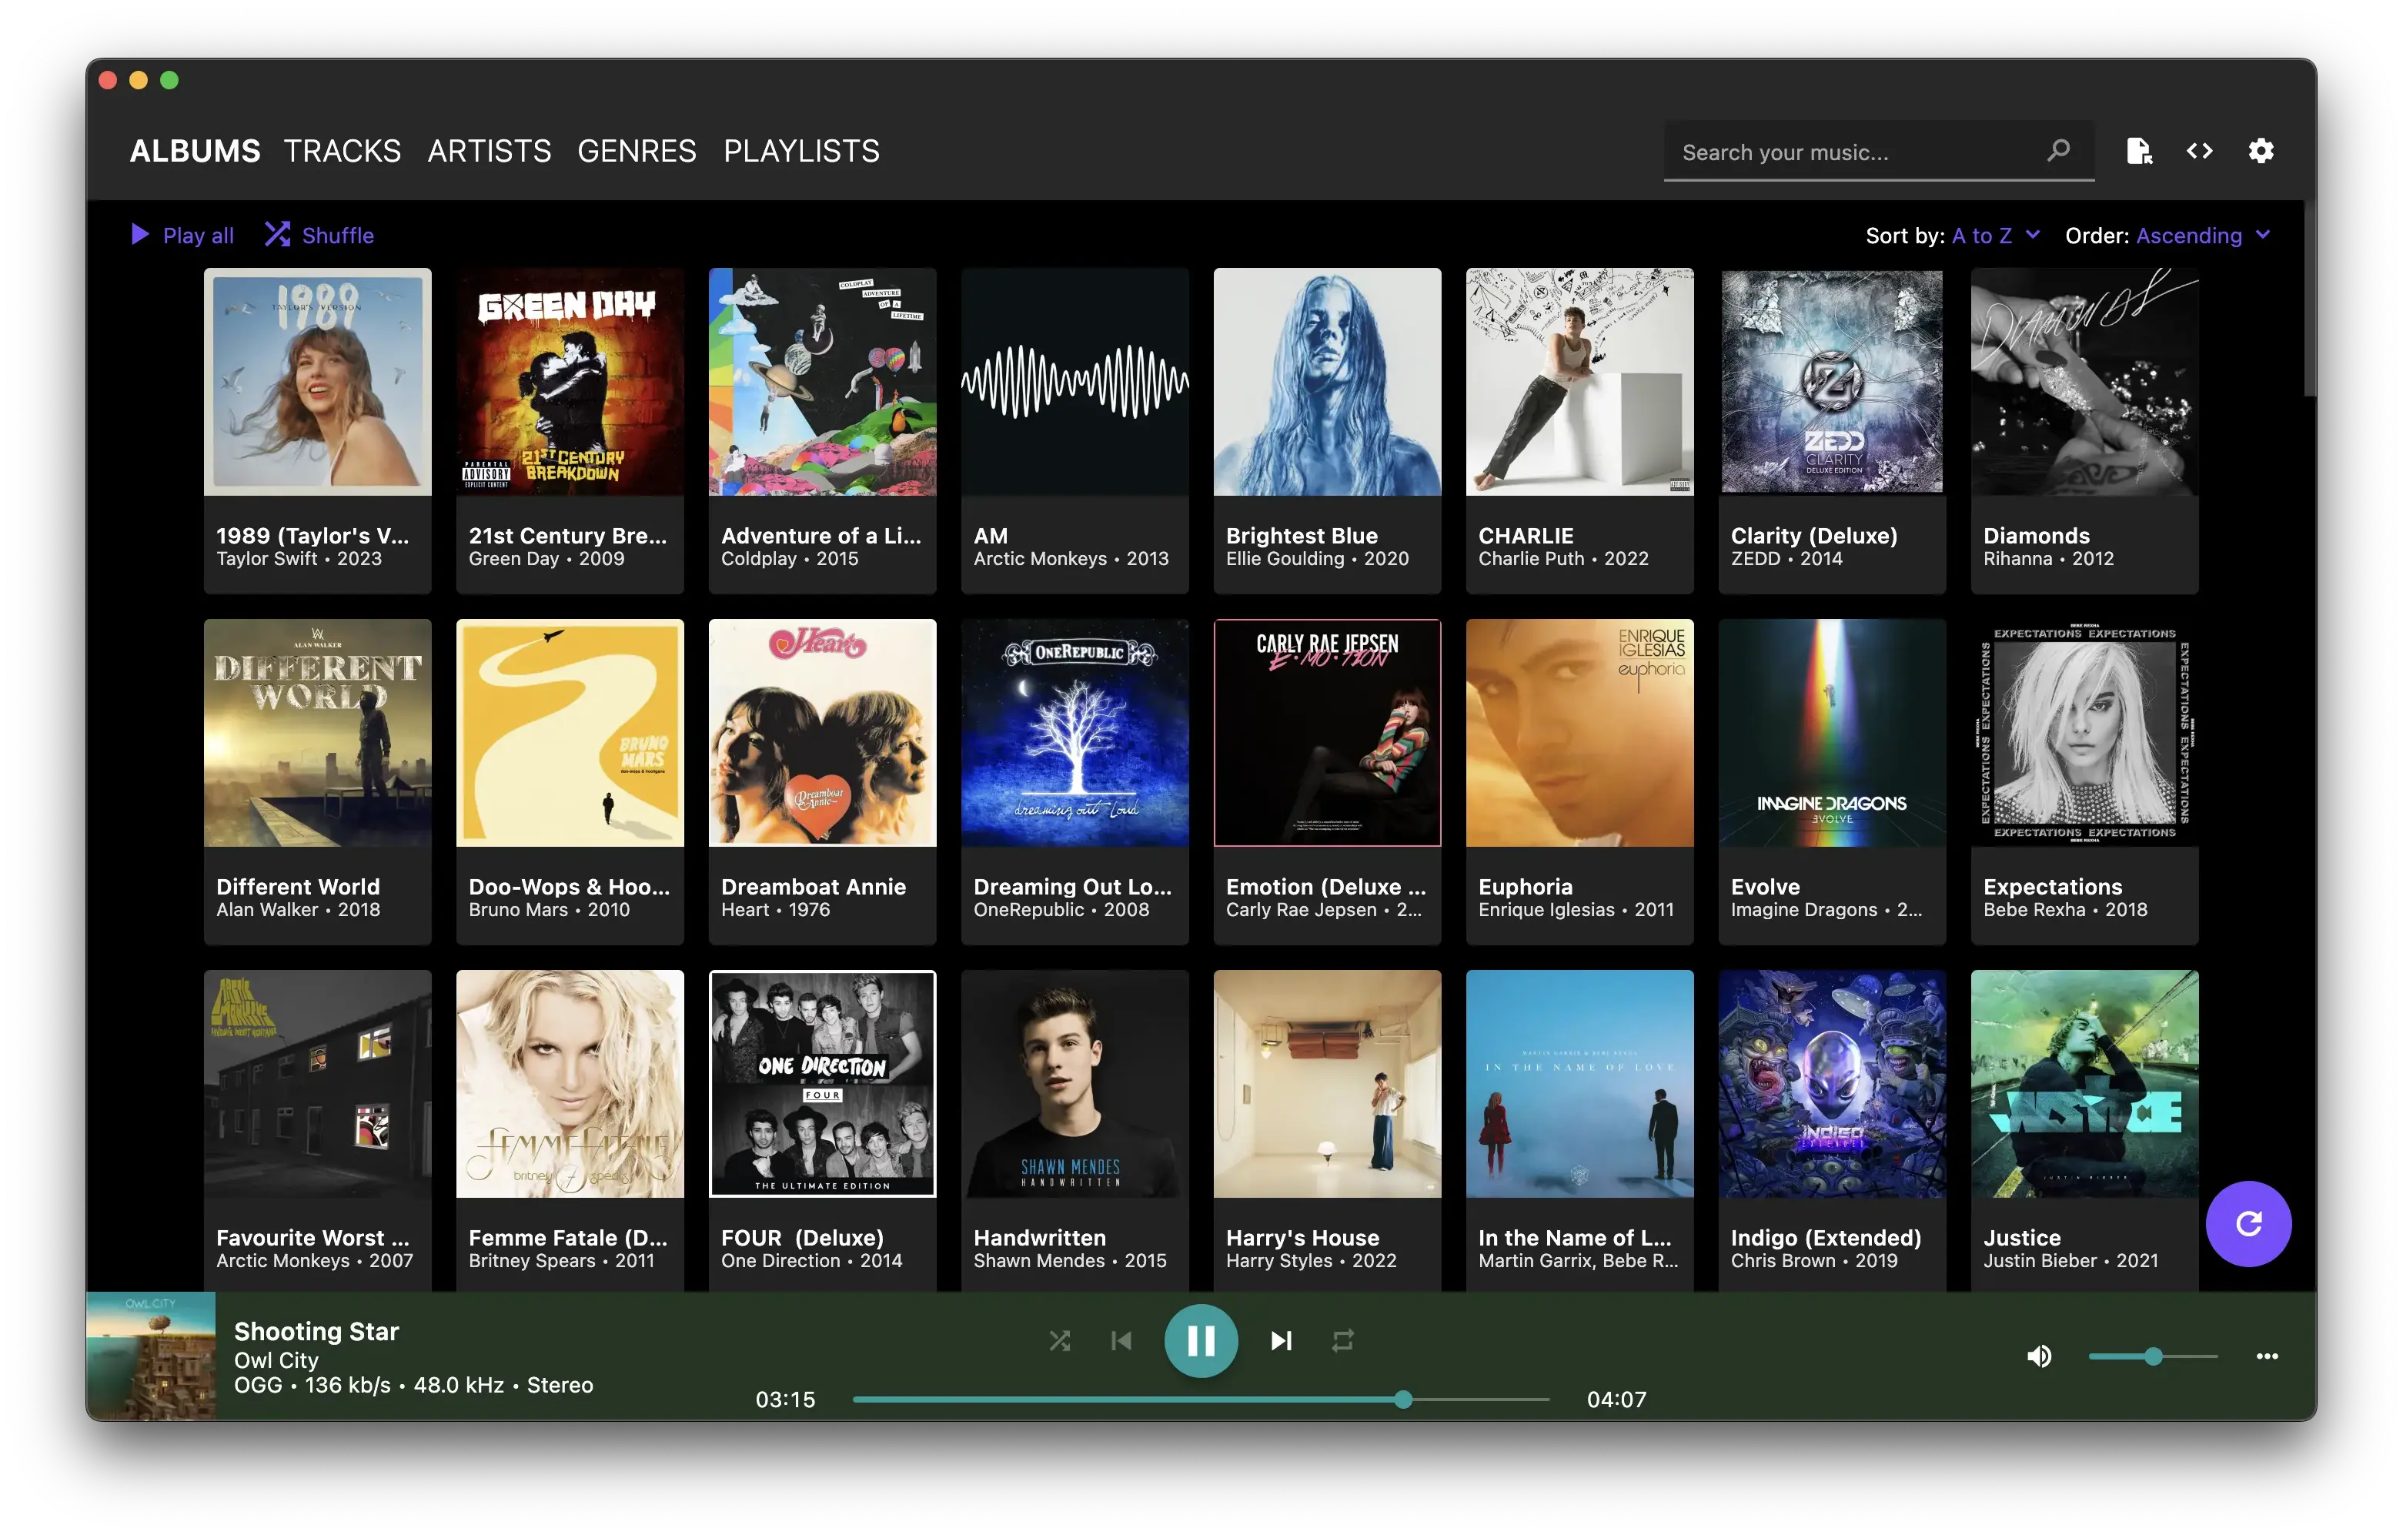Click the volume slider knob
The width and height of the screenshot is (2403, 1535).
2154,1356
